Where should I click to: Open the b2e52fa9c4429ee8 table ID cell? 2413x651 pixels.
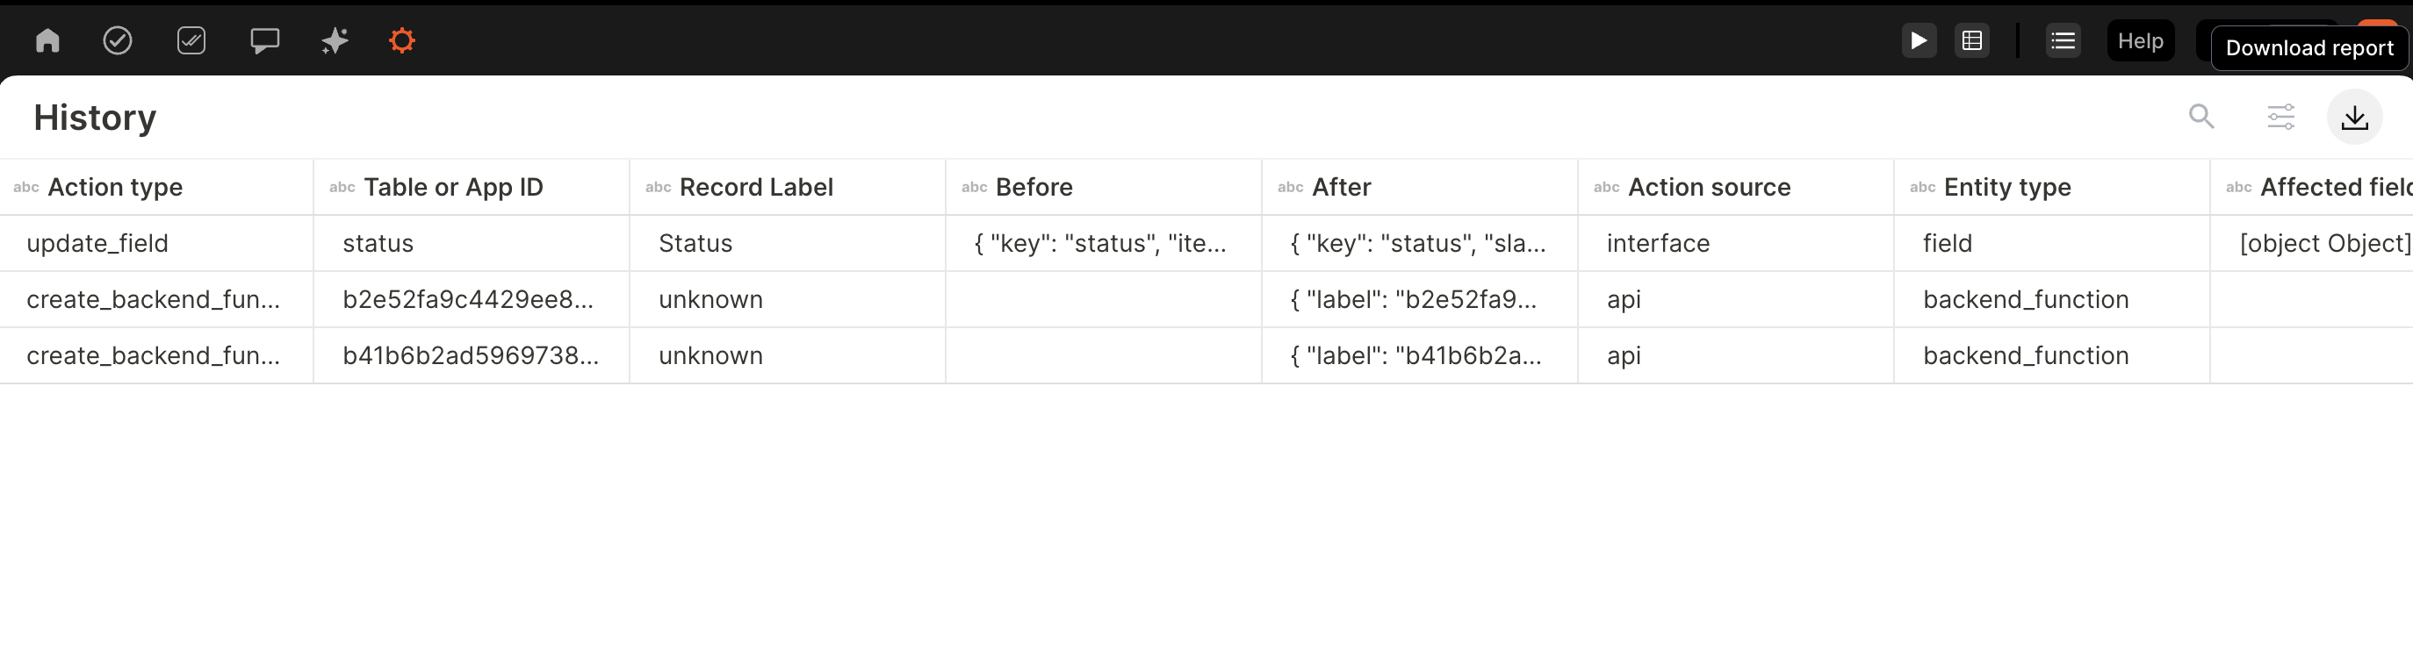point(467,299)
